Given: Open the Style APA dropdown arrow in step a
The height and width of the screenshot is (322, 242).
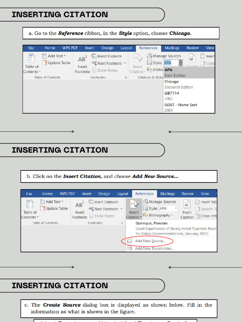Looking at the screenshot, I should click(x=181, y=63).
